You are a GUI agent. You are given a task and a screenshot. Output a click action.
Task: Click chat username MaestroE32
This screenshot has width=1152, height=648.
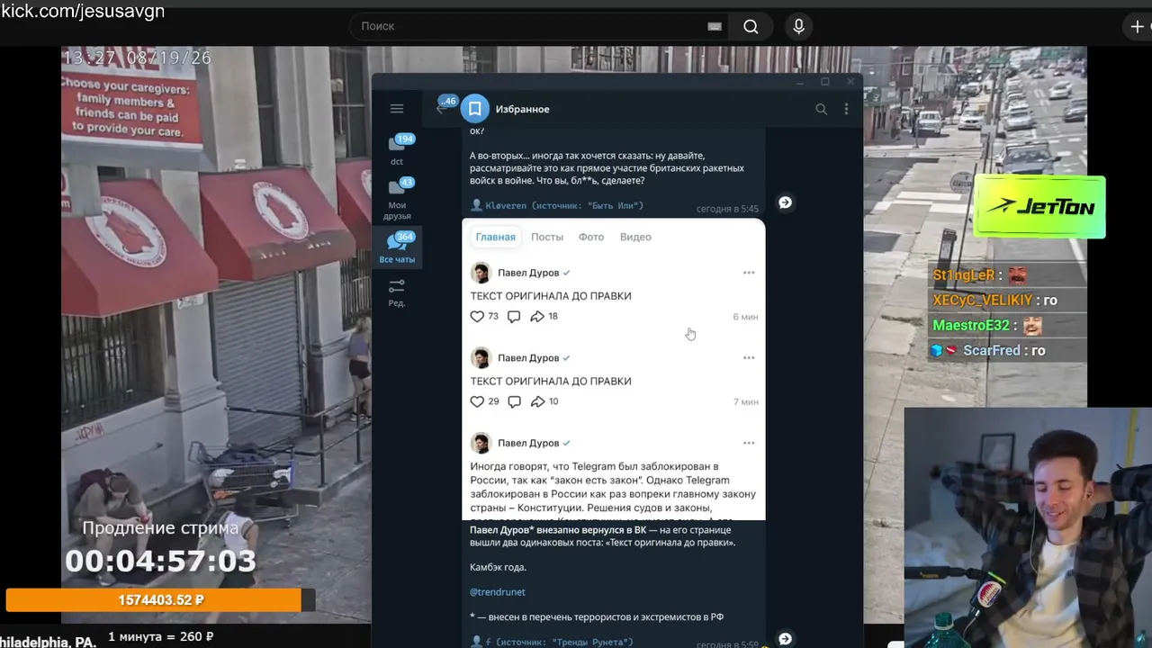click(971, 326)
